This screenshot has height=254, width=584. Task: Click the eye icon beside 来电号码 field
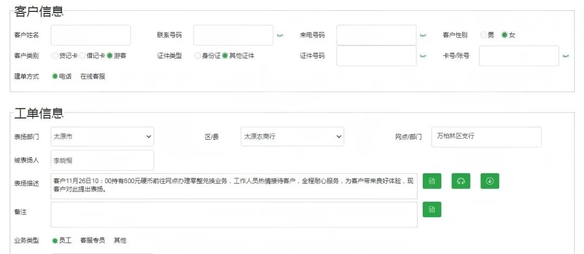click(423, 35)
